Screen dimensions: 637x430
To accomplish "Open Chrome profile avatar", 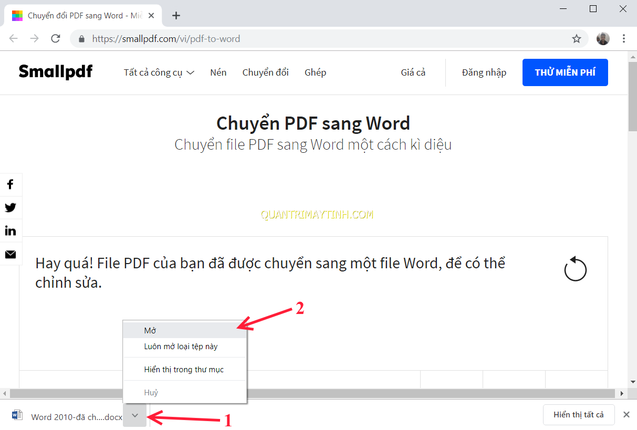I will point(603,38).
